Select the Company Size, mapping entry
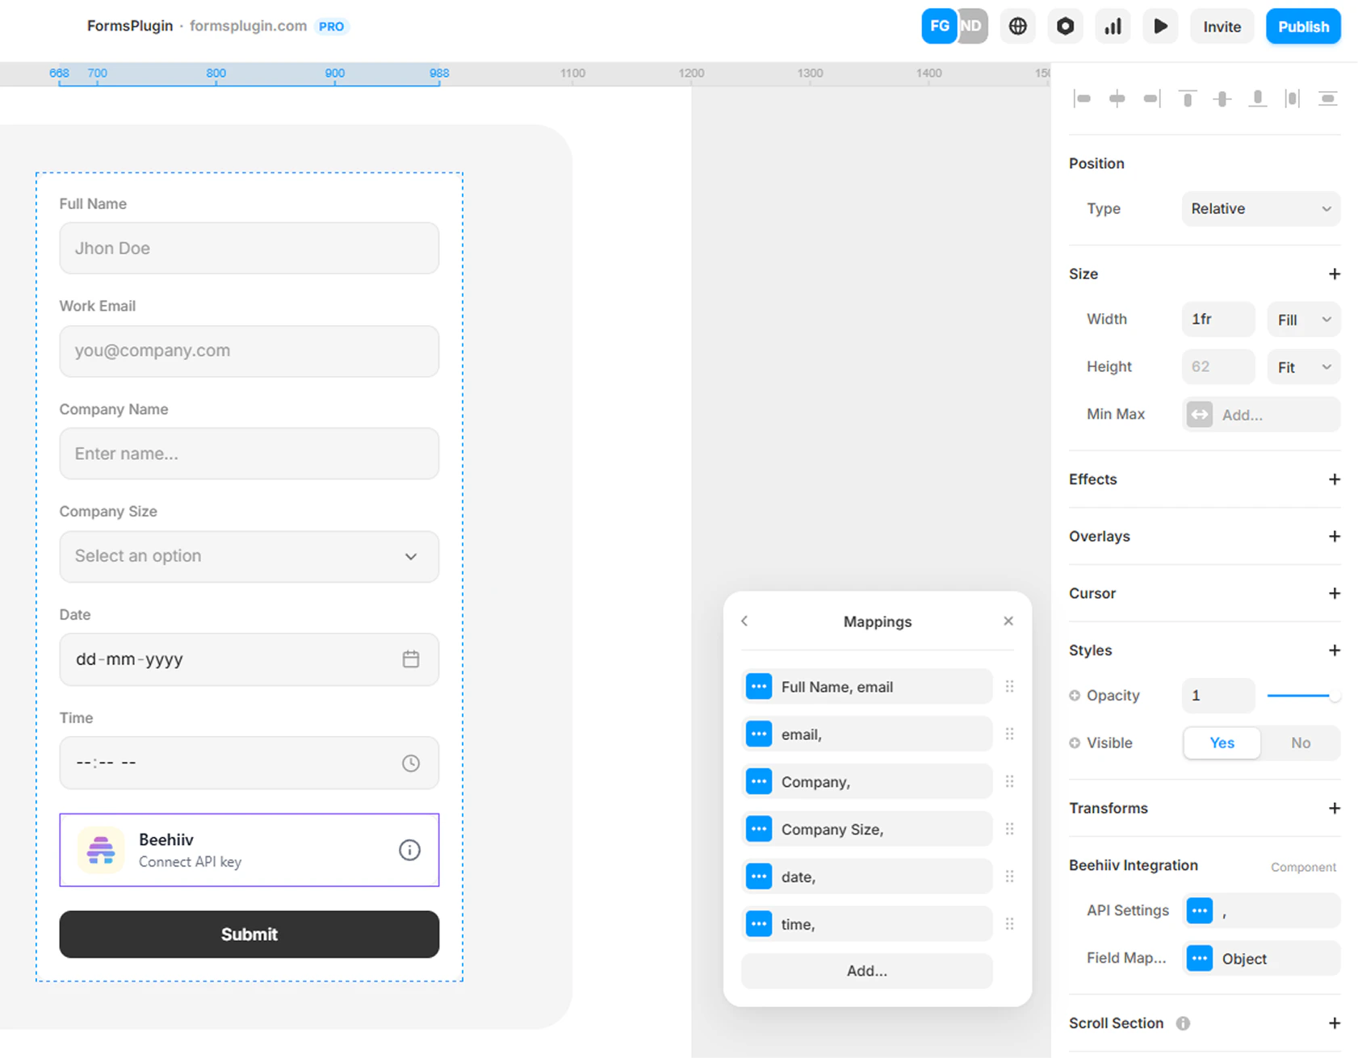 pos(867,830)
